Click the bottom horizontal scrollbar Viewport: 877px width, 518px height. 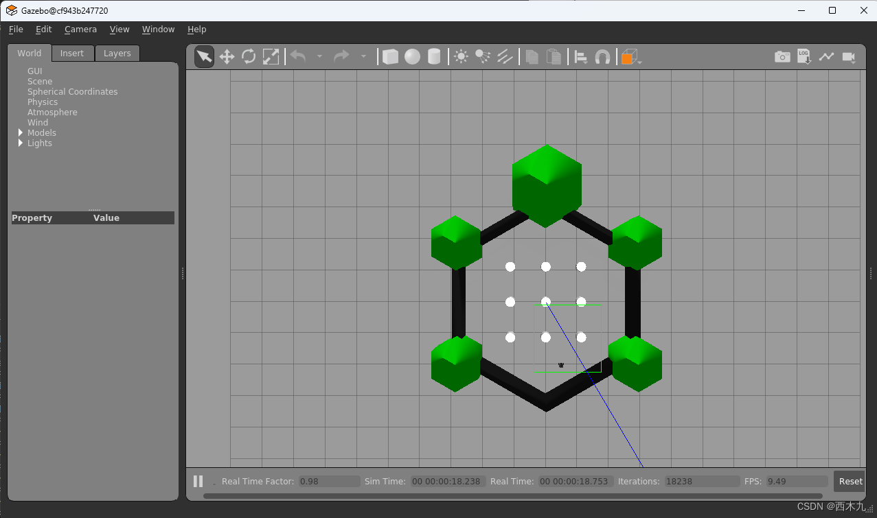[512, 496]
